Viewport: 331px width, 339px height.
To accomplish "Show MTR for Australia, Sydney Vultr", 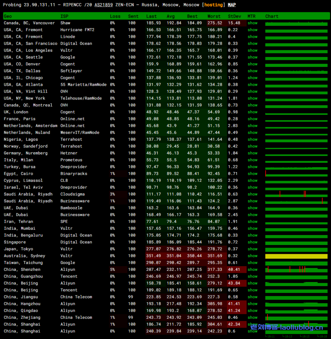I will (253, 256).
